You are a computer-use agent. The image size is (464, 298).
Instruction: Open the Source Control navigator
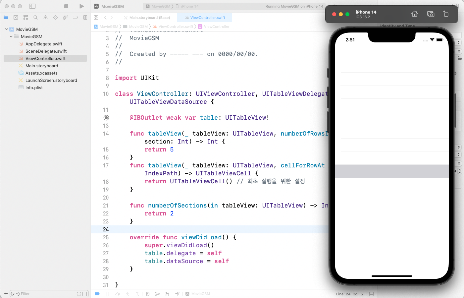click(16, 17)
